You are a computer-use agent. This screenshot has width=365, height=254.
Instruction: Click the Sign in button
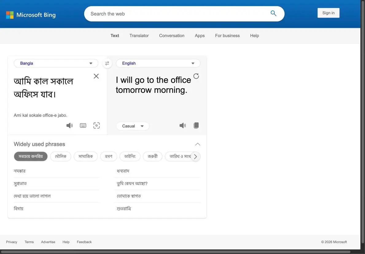328,13
